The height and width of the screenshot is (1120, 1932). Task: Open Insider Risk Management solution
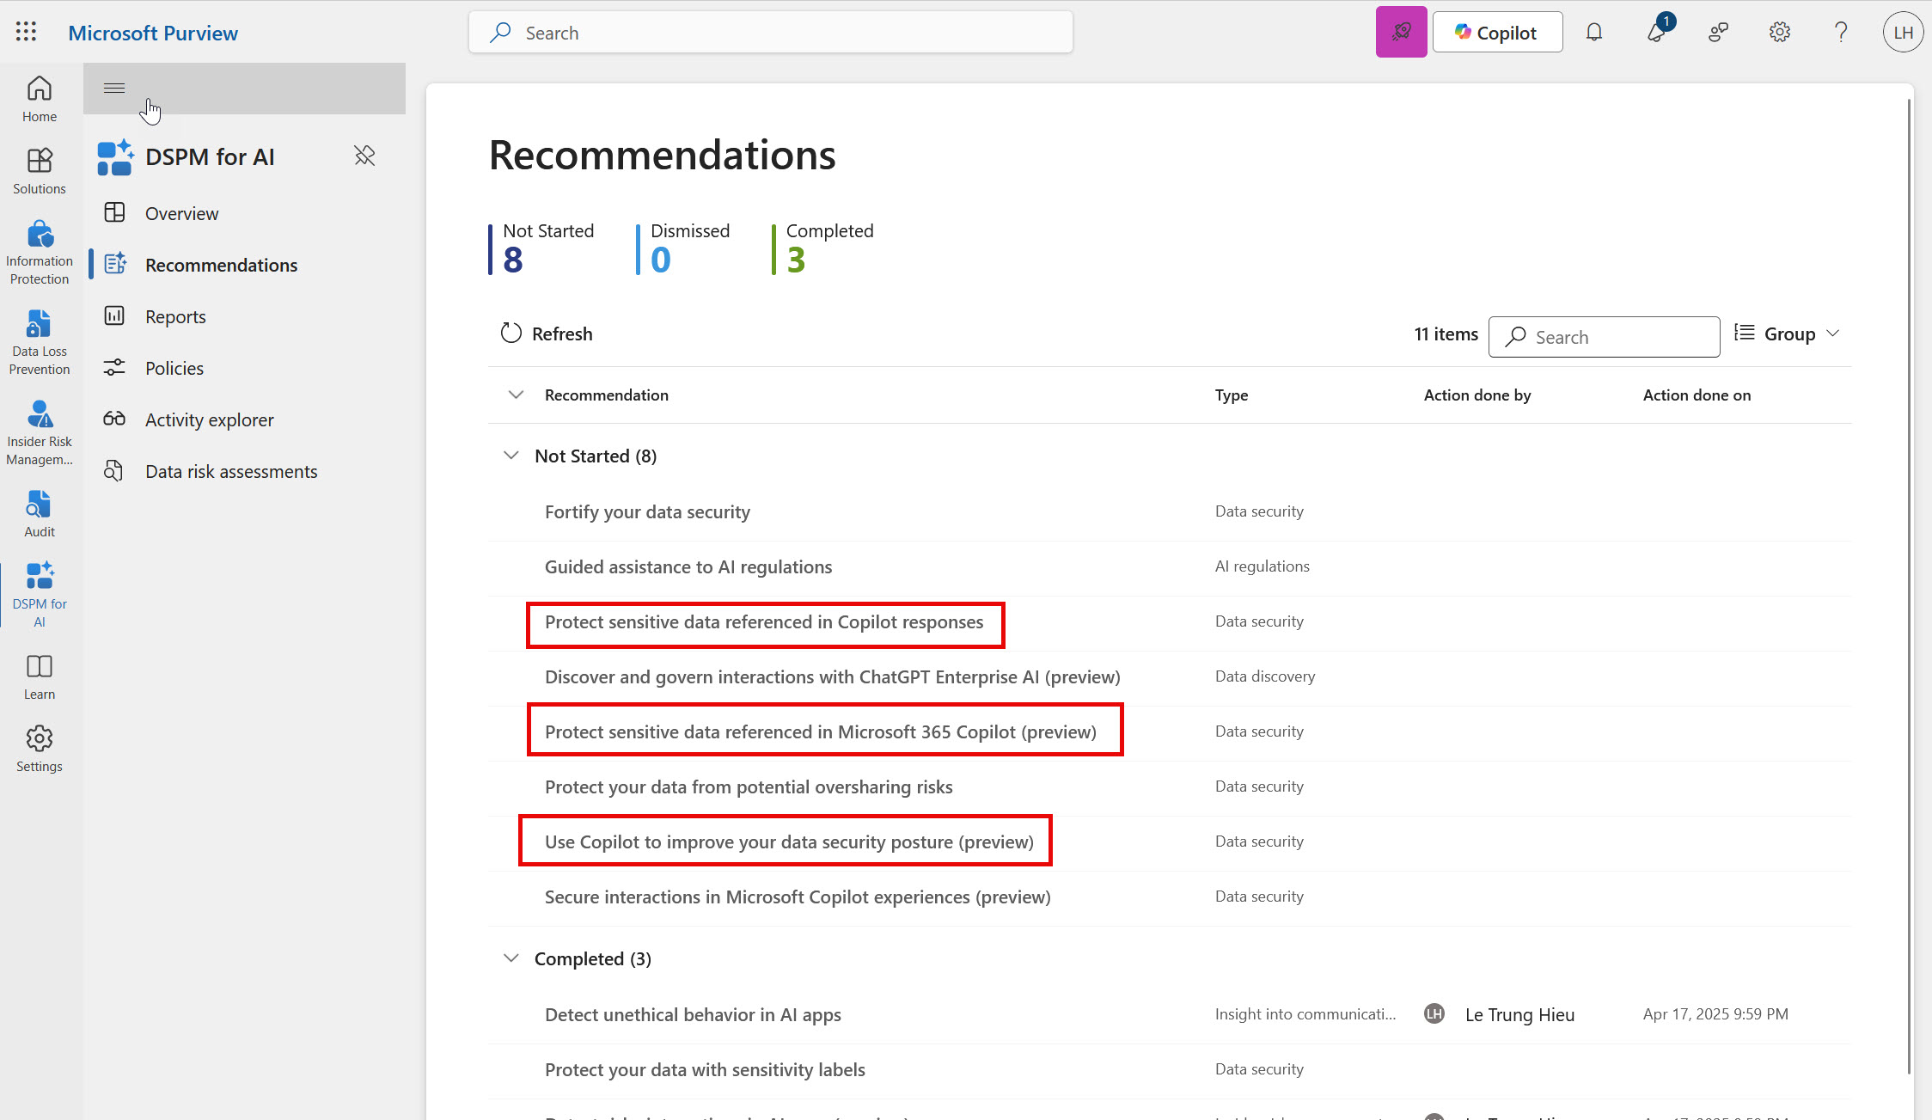coord(40,433)
